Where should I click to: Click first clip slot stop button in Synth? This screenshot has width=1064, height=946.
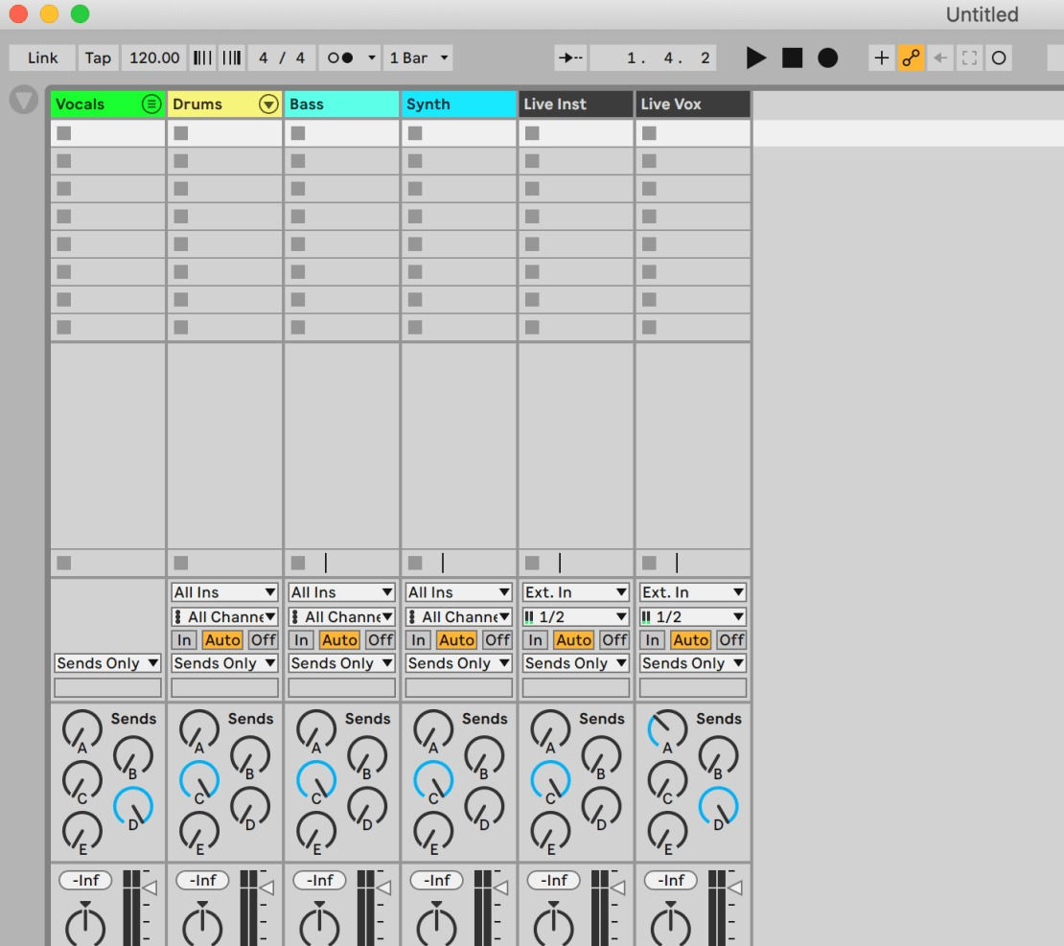[x=415, y=133]
